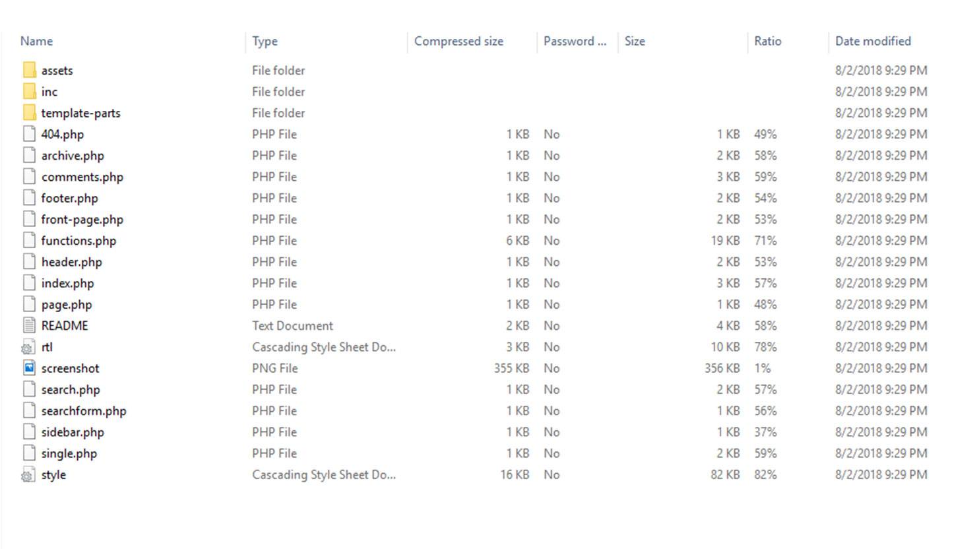The height and width of the screenshot is (549, 979).
Task: Select the sidebar.php file name
Action: (x=73, y=432)
